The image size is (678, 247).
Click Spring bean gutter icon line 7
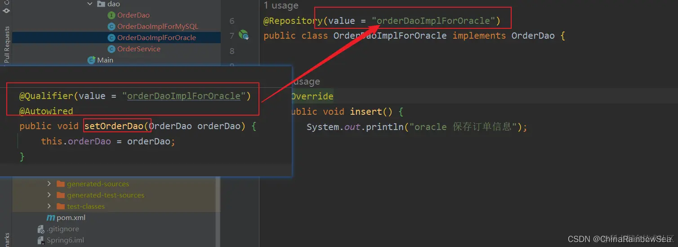(244, 35)
